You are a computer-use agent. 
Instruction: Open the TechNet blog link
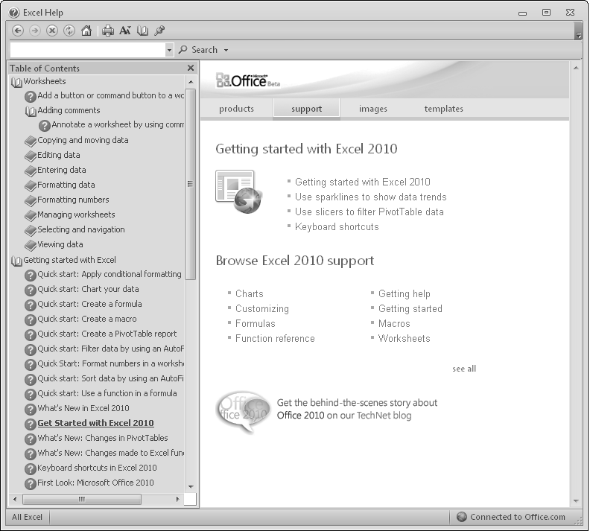384,416
